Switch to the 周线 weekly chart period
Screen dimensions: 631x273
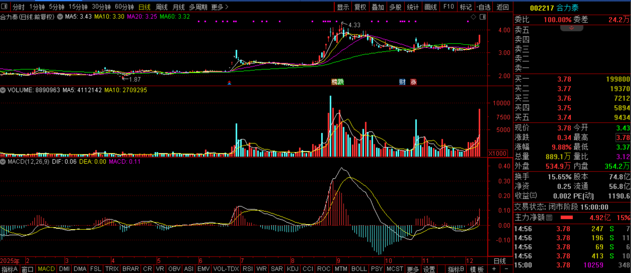point(162,7)
